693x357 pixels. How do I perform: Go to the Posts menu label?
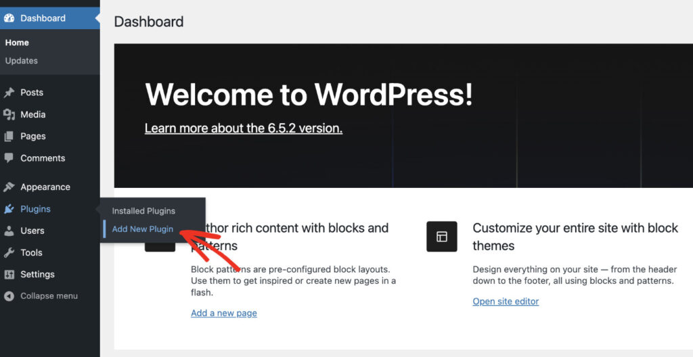[x=32, y=93]
